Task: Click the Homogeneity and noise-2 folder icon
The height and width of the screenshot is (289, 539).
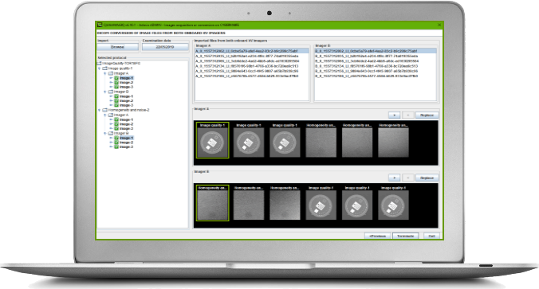Action: (104, 110)
